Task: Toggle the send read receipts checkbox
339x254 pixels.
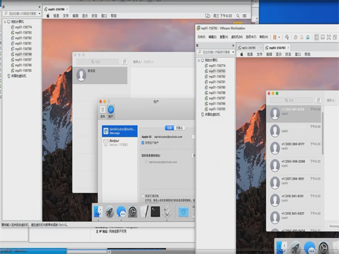Action: 143,195
